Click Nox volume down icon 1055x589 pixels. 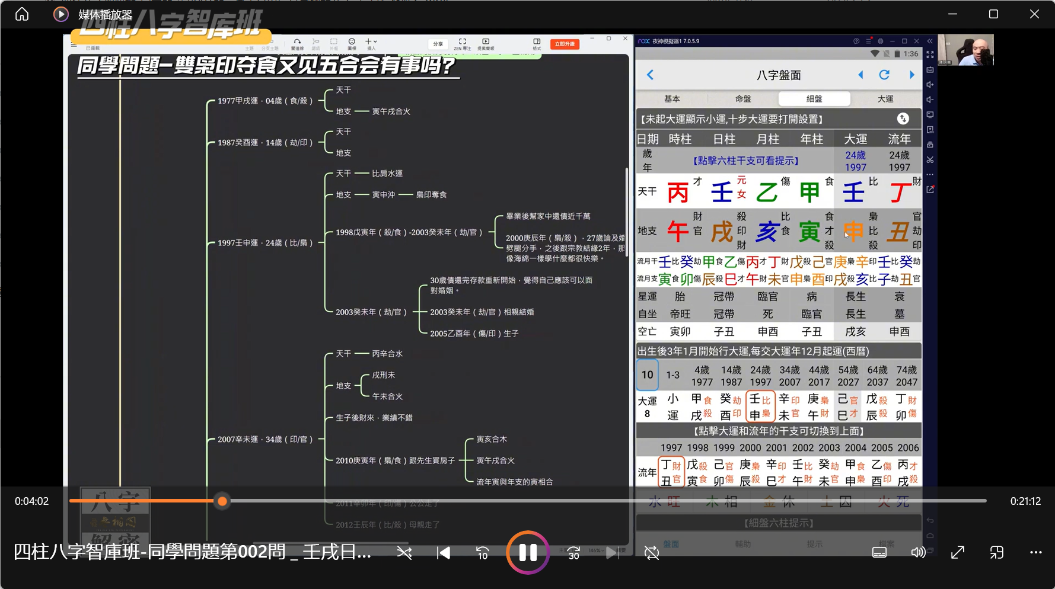coord(930,100)
